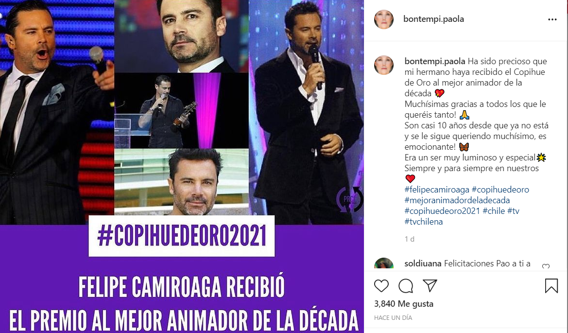568x333 pixels.
Task: Open the #copihuedeoro2021 hashtag
Action: (442, 211)
